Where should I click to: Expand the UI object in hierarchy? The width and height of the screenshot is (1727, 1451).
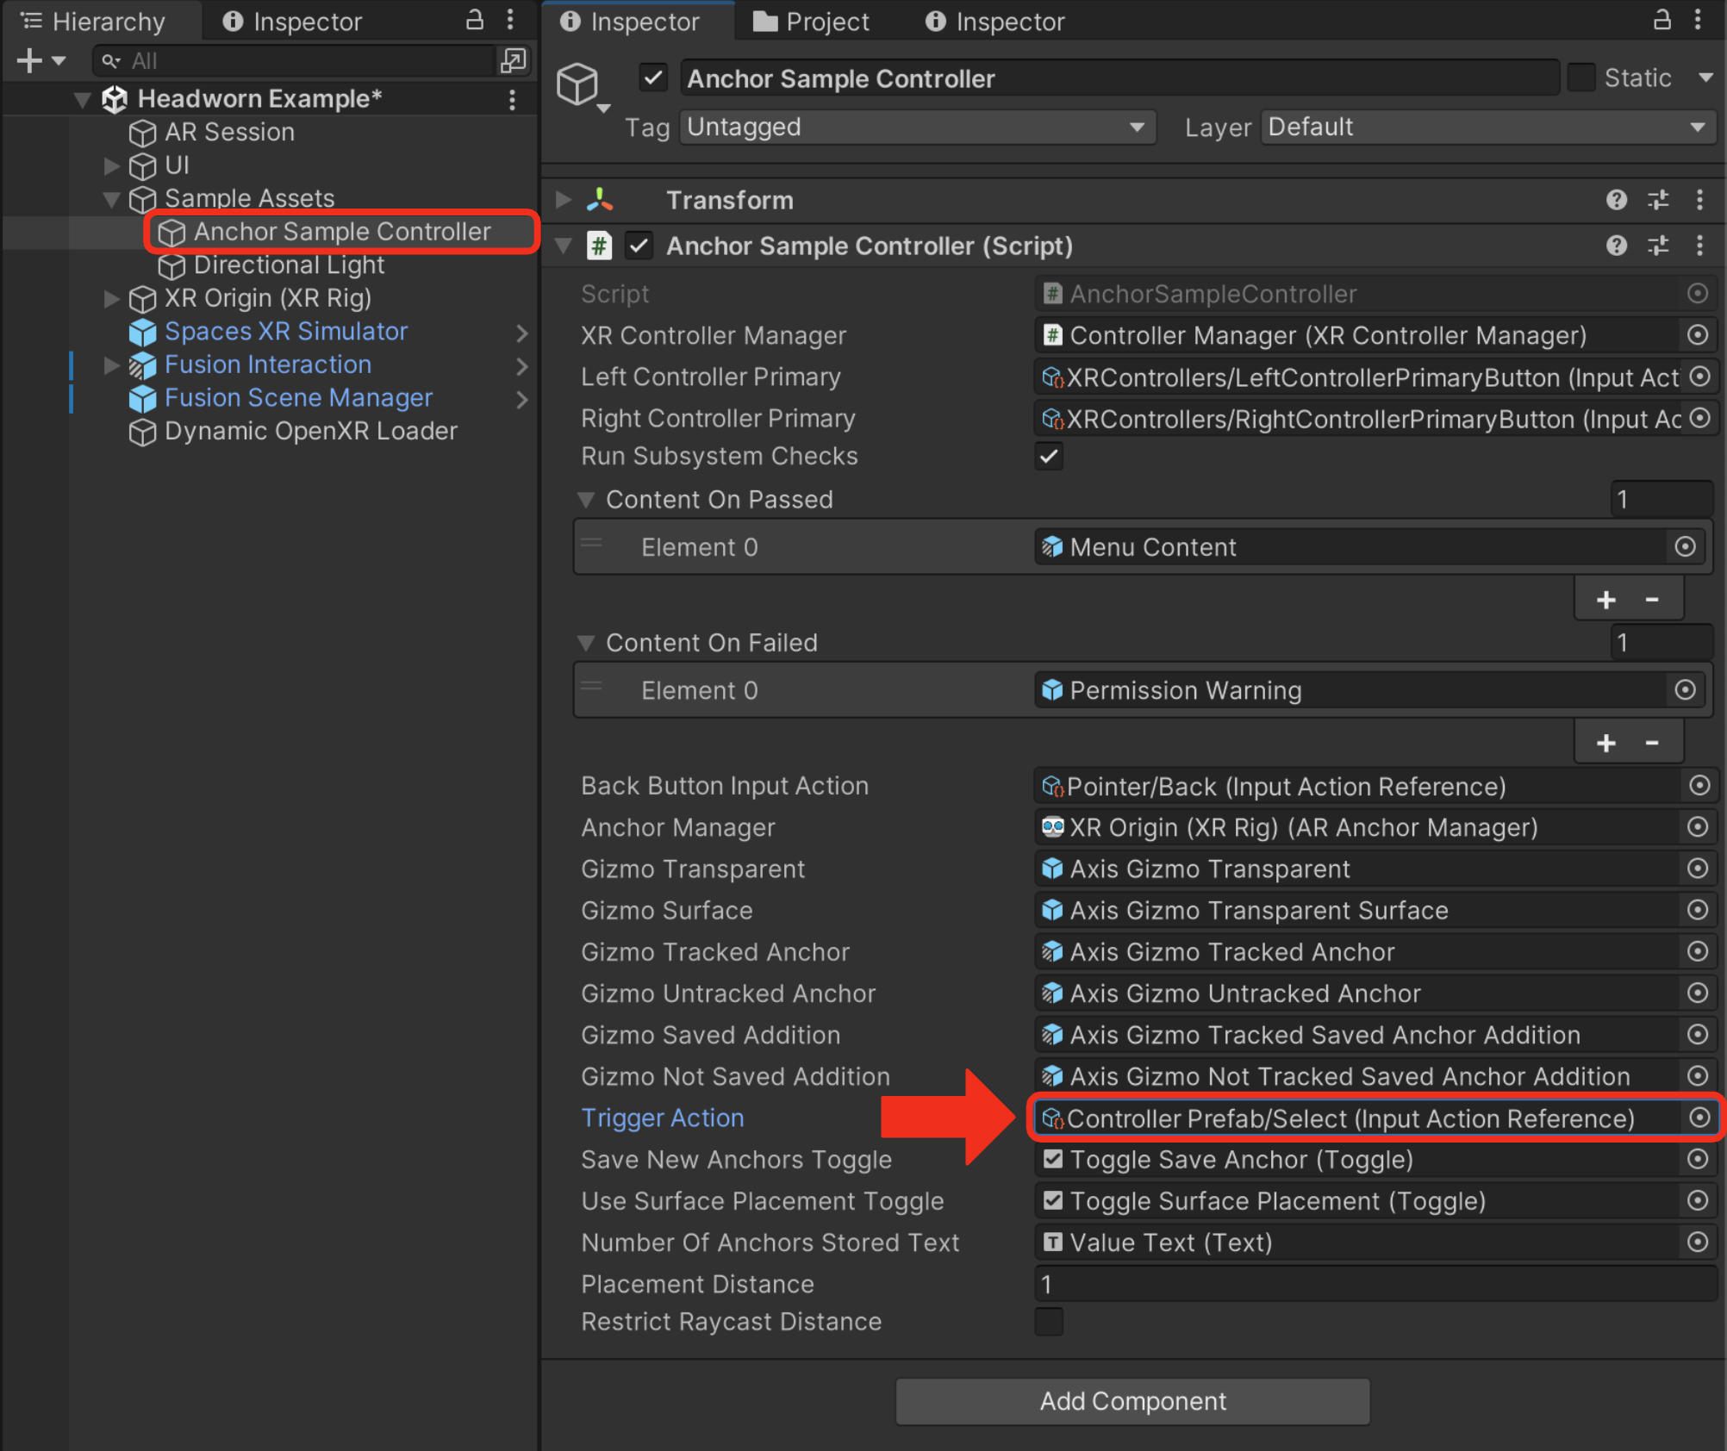coord(110,165)
